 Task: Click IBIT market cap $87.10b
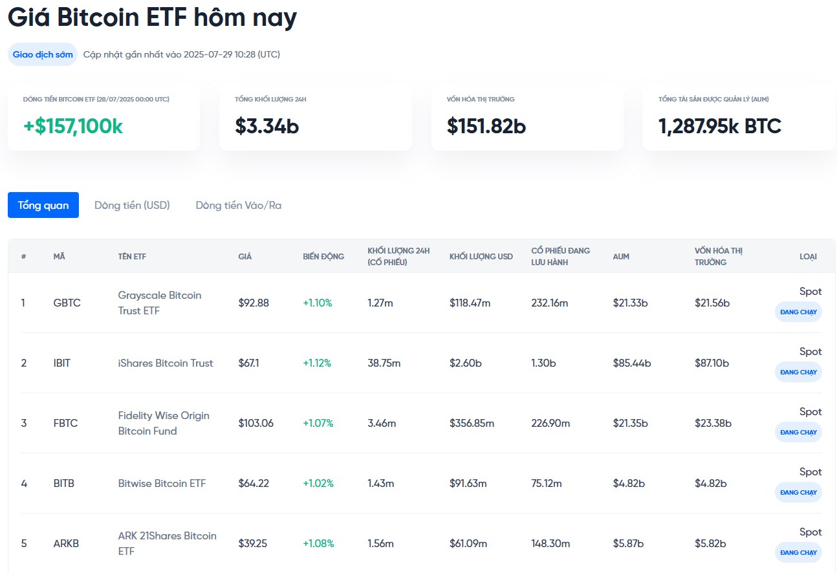click(x=712, y=363)
